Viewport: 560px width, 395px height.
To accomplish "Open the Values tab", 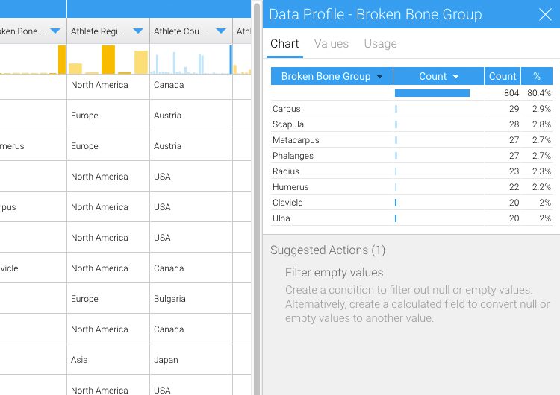I will point(331,44).
